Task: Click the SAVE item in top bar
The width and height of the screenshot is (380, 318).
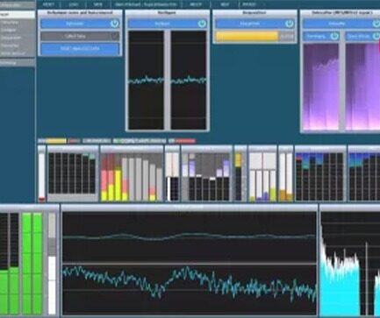Action: [98, 4]
